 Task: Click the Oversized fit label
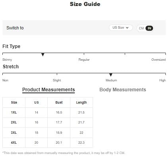pos(159,60)
